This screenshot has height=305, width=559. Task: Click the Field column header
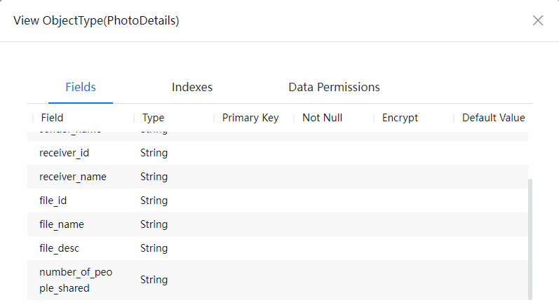pyautogui.click(x=52, y=118)
